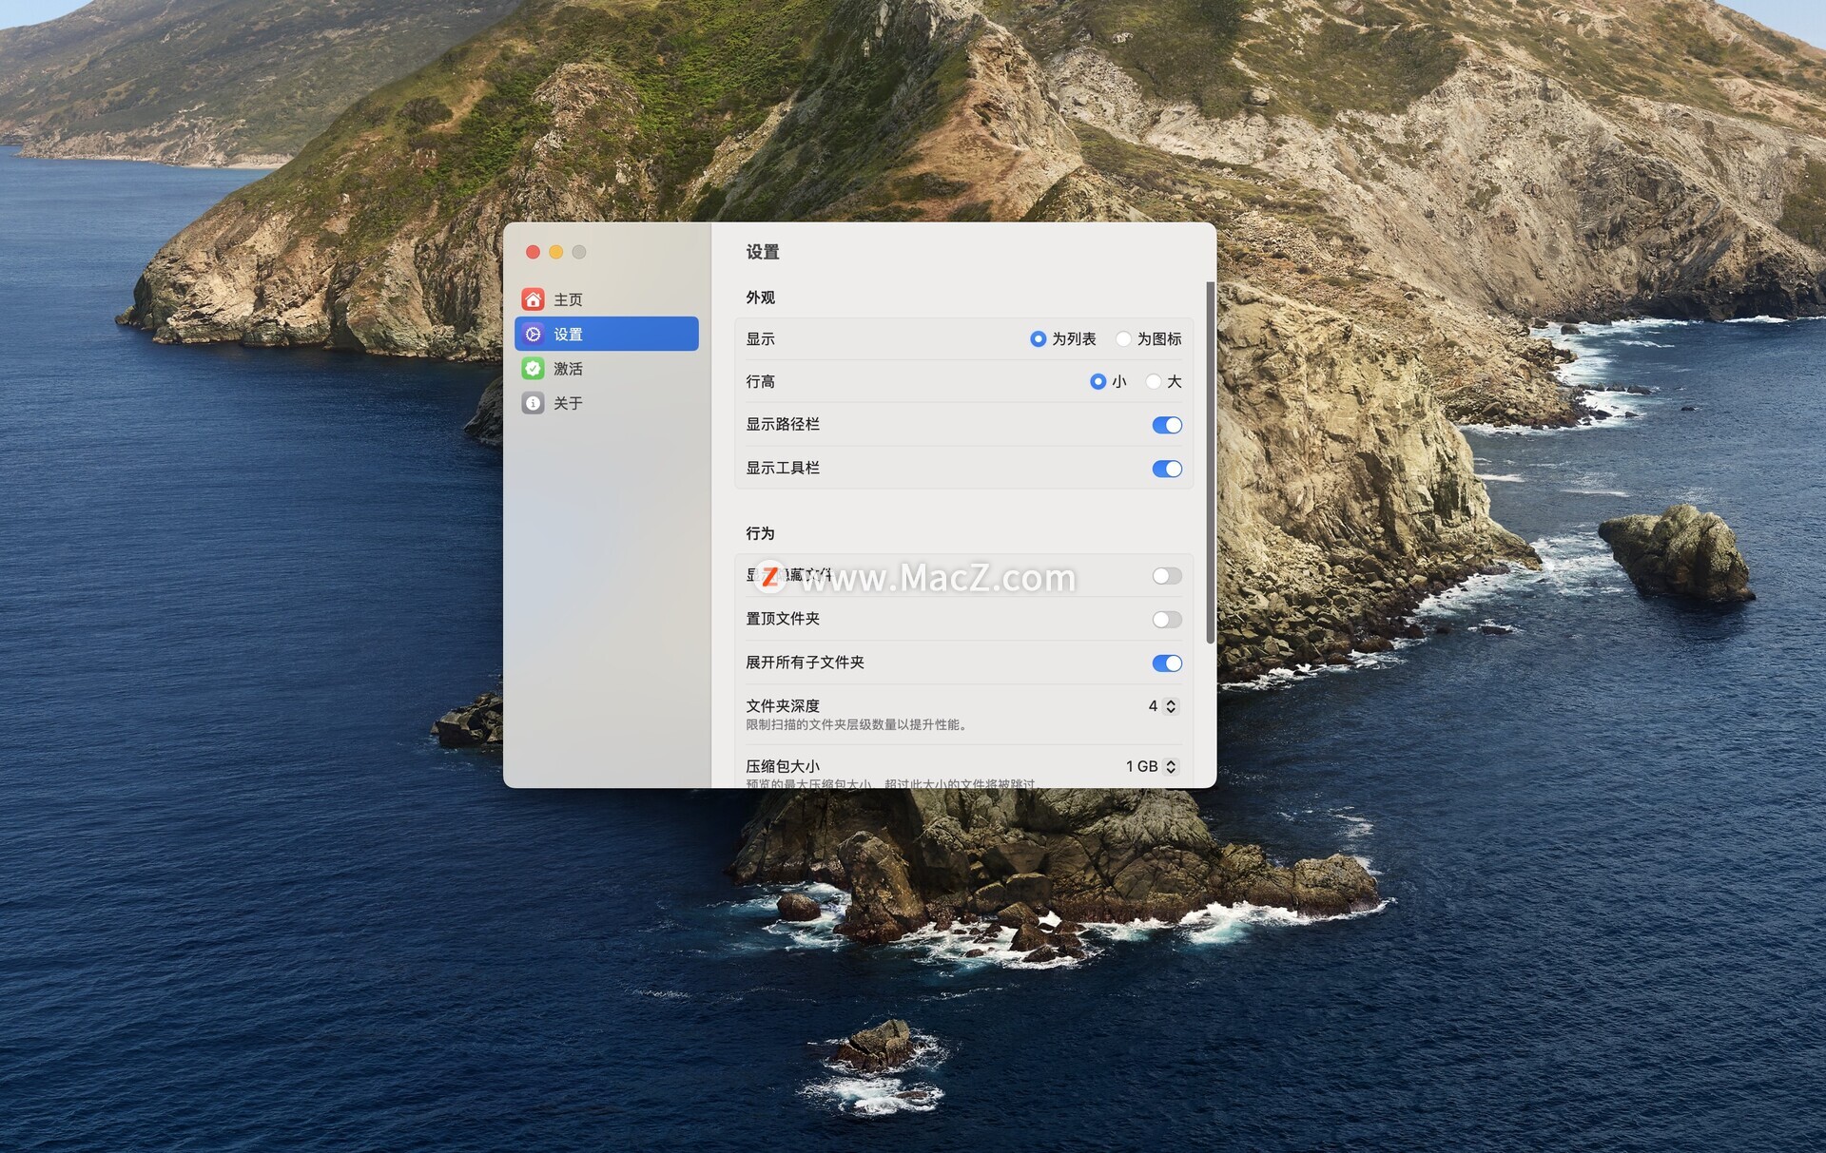The height and width of the screenshot is (1153, 1826).
Task: Minimize the settings window
Action: click(555, 252)
